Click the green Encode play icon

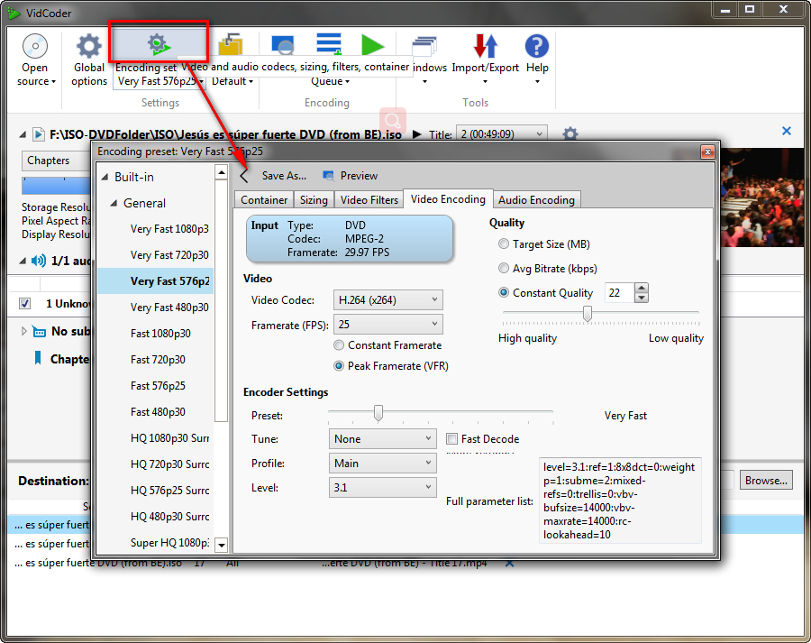tap(373, 45)
